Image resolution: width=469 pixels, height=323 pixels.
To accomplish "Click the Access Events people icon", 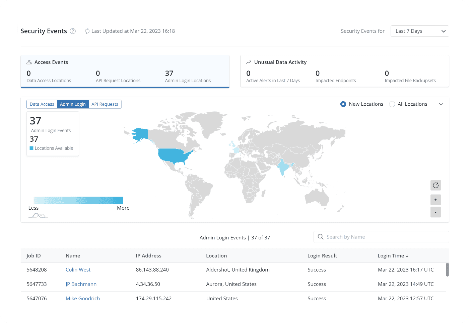I will pos(29,62).
